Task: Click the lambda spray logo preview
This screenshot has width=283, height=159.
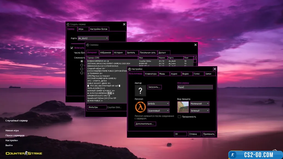Action: coord(140,107)
